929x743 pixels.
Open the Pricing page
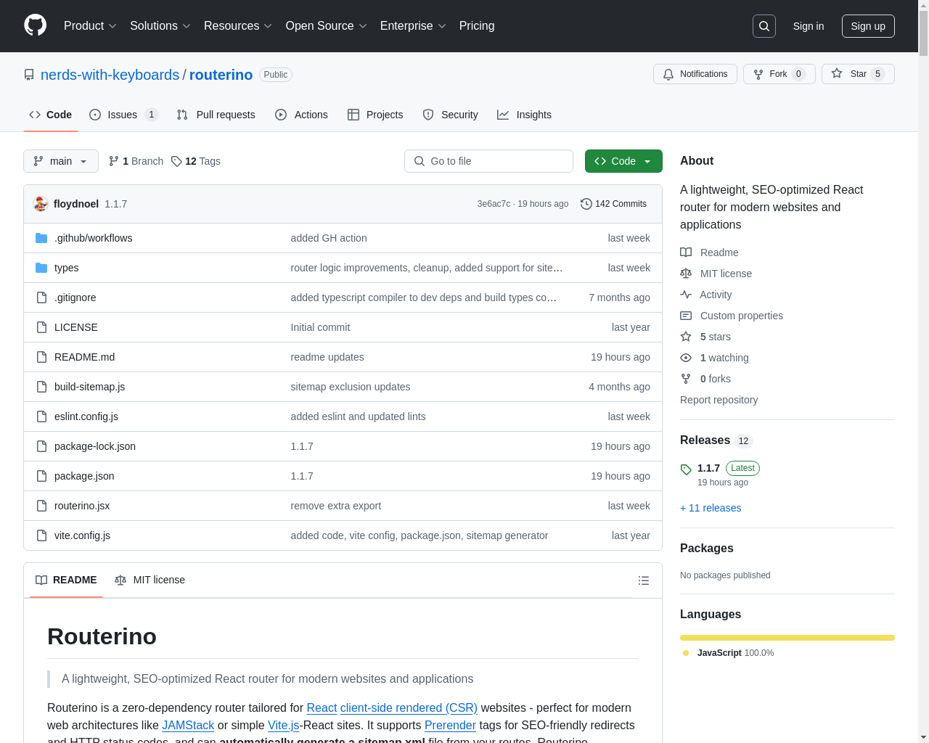point(477,26)
